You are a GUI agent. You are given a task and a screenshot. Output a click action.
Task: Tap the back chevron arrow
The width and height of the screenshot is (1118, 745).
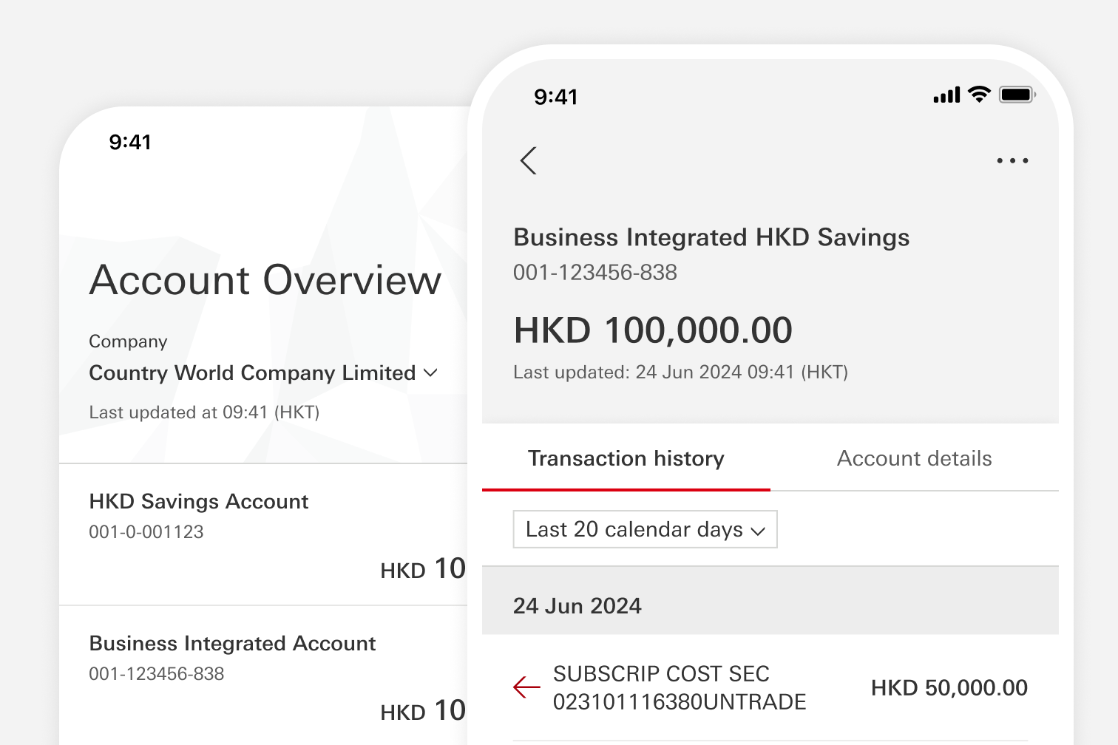[528, 160]
